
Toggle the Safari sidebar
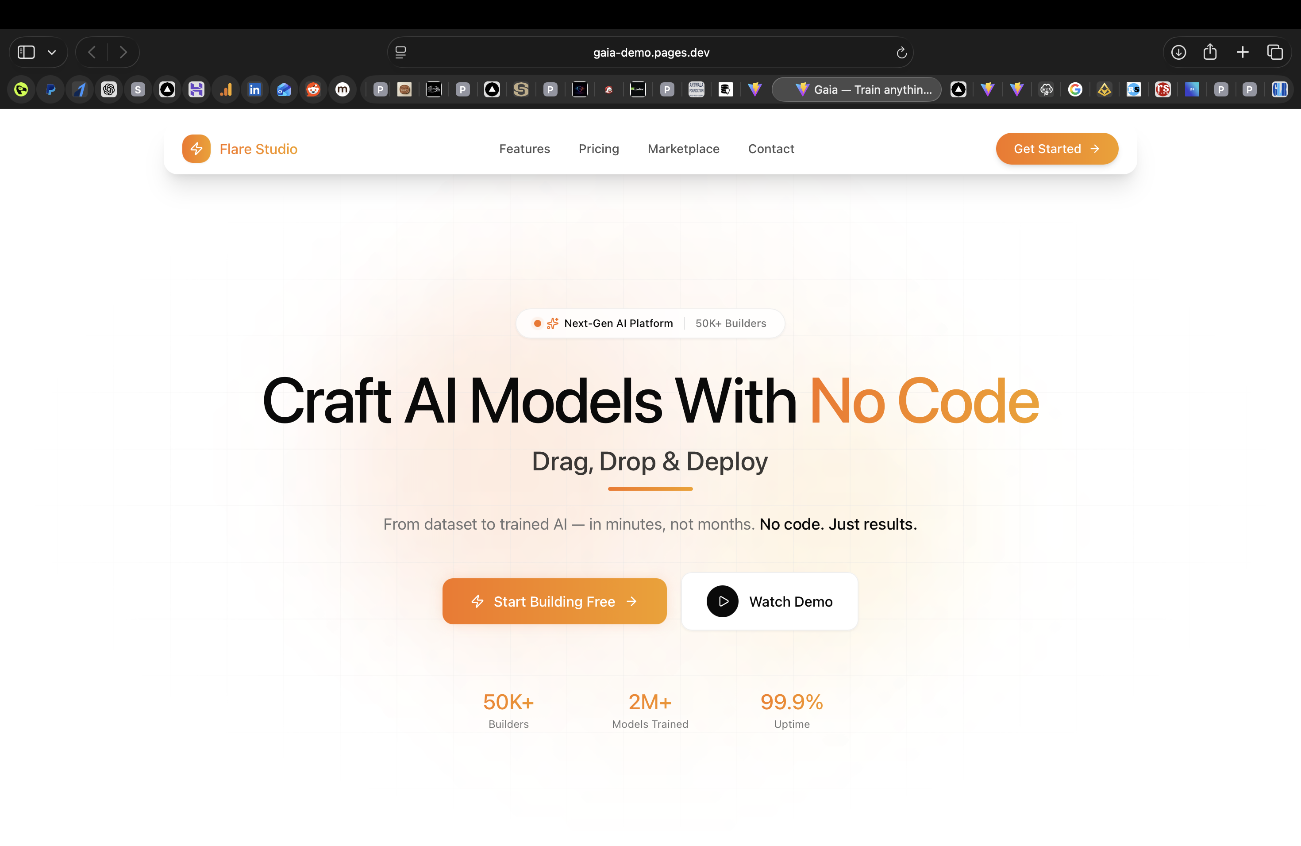click(26, 53)
